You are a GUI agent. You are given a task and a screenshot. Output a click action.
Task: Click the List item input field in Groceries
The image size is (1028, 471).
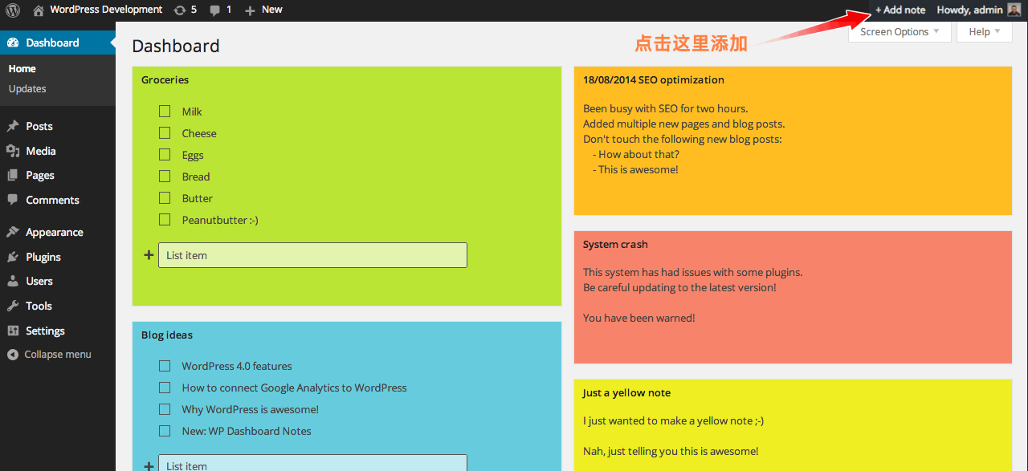click(x=312, y=254)
